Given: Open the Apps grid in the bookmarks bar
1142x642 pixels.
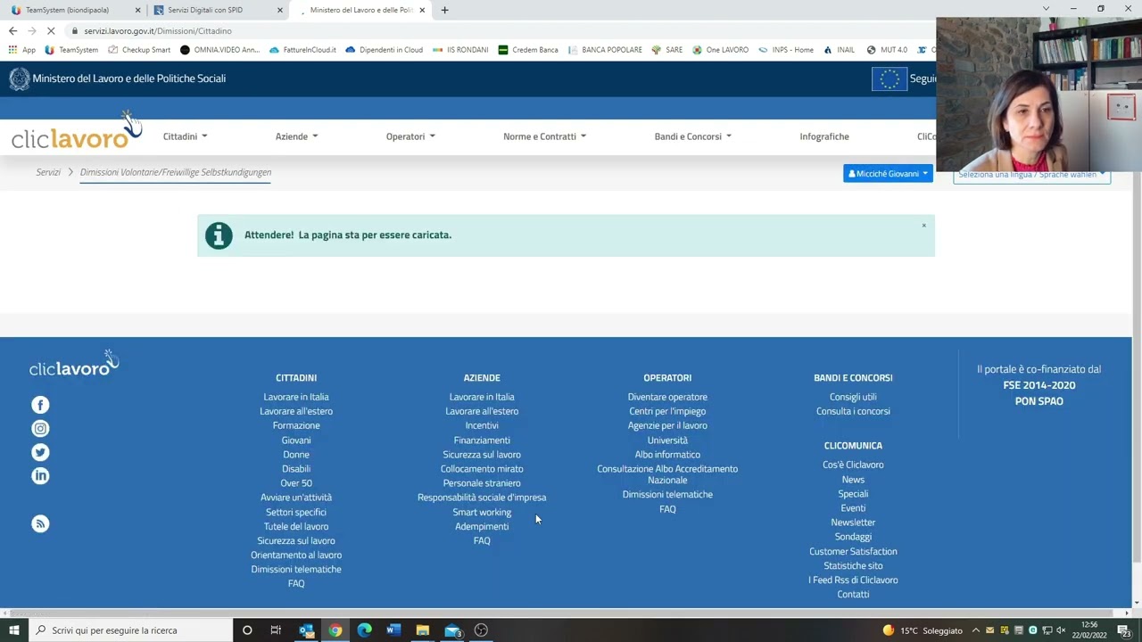Looking at the screenshot, I should (21, 50).
